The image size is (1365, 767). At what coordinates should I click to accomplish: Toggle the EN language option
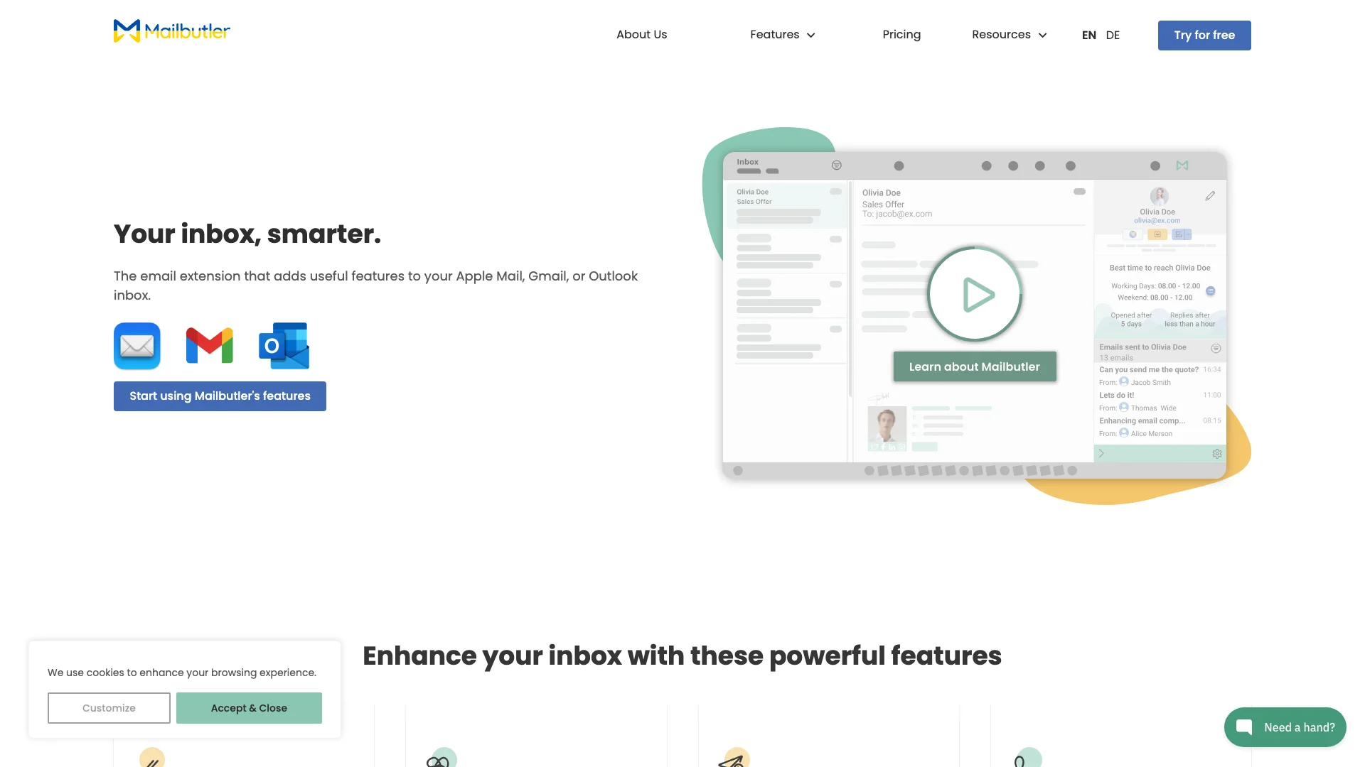click(1088, 36)
